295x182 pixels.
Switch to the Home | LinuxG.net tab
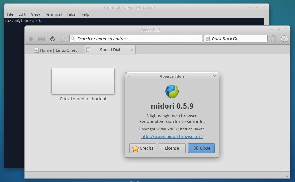(x=58, y=50)
